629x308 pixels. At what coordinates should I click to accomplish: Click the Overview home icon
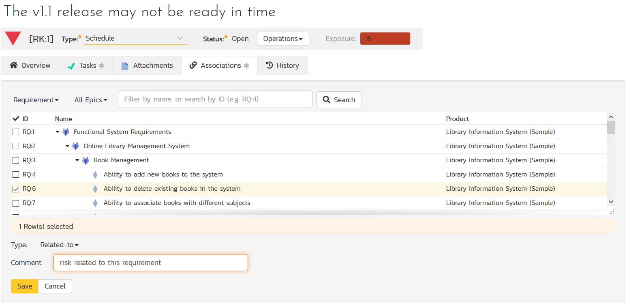tap(14, 65)
